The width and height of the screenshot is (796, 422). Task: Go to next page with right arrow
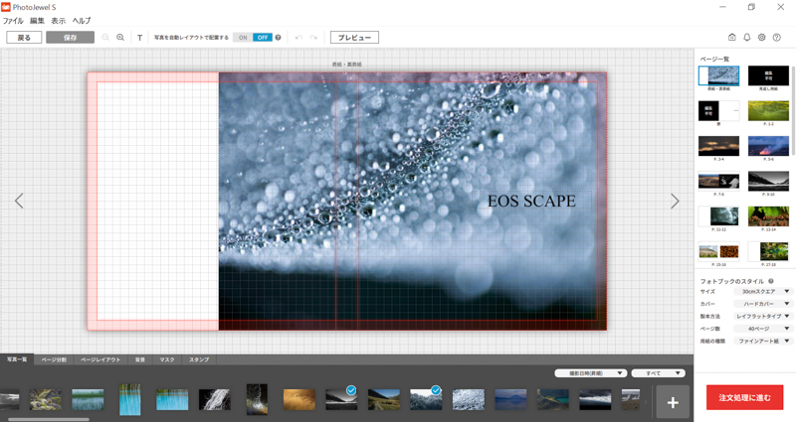coord(675,201)
